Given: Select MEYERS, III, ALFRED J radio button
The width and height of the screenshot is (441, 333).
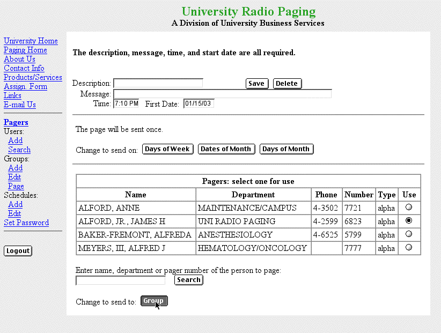Looking at the screenshot, I should [x=409, y=248].
